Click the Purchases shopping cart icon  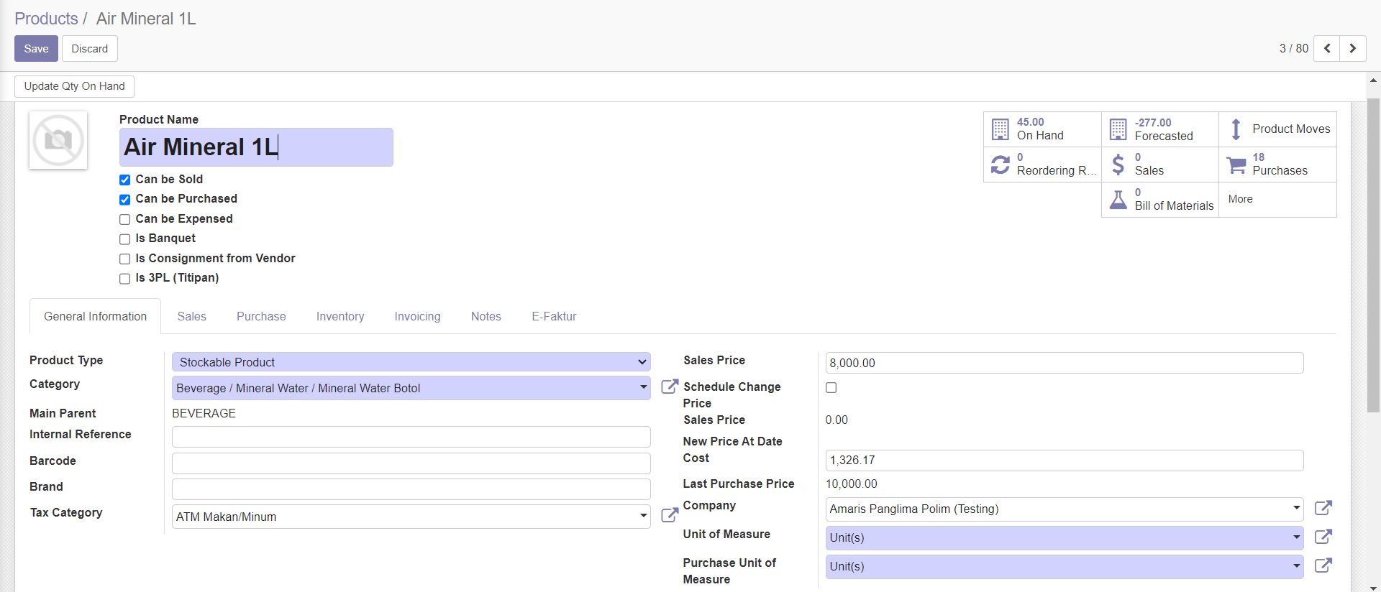tap(1236, 165)
